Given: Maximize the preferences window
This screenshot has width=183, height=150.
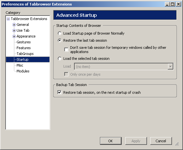Looking at the screenshot, I should [173, 4].
